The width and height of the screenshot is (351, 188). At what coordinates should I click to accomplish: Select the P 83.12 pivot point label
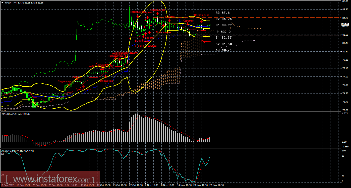[x=224, y=32]
